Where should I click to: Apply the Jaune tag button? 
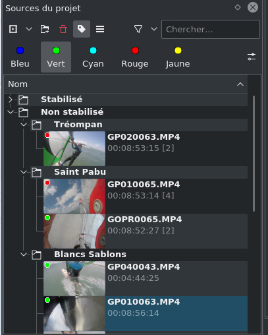pos(178,57)
